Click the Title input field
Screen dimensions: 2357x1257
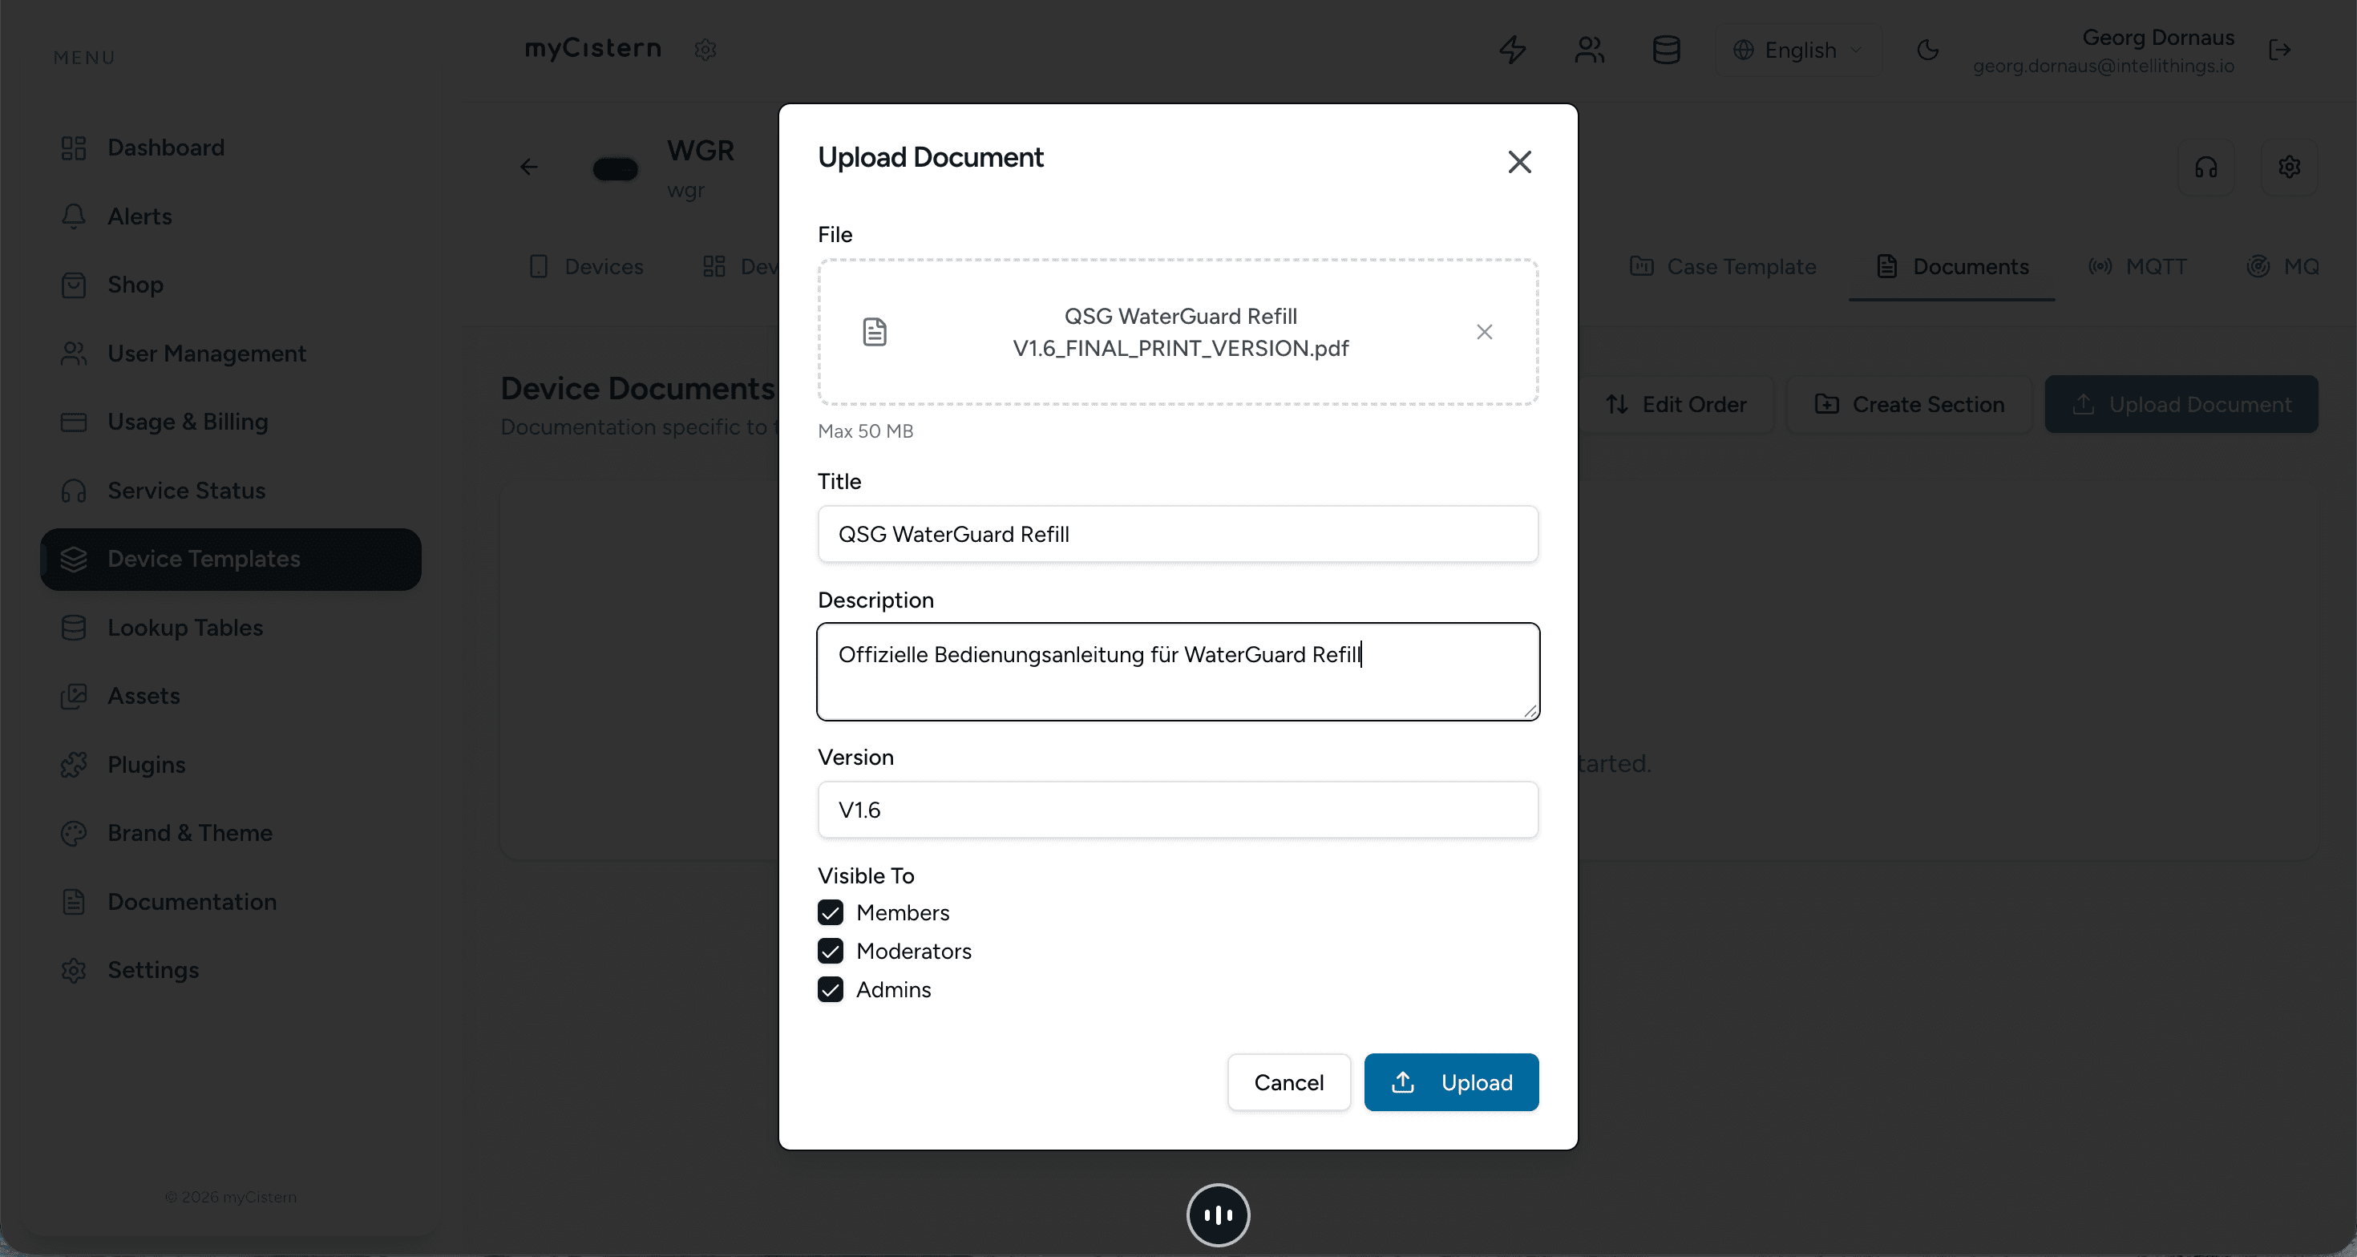click(1178, 534)
